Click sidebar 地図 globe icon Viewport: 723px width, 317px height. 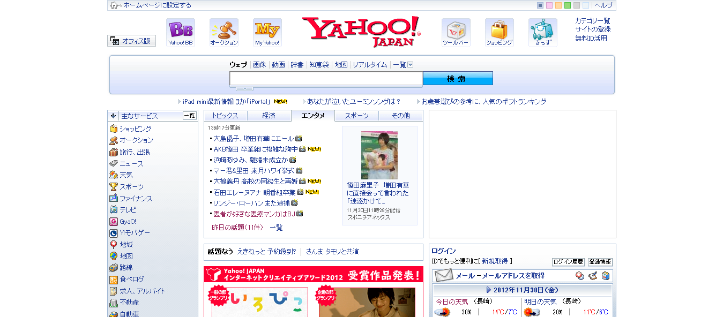tap(114, 256)
